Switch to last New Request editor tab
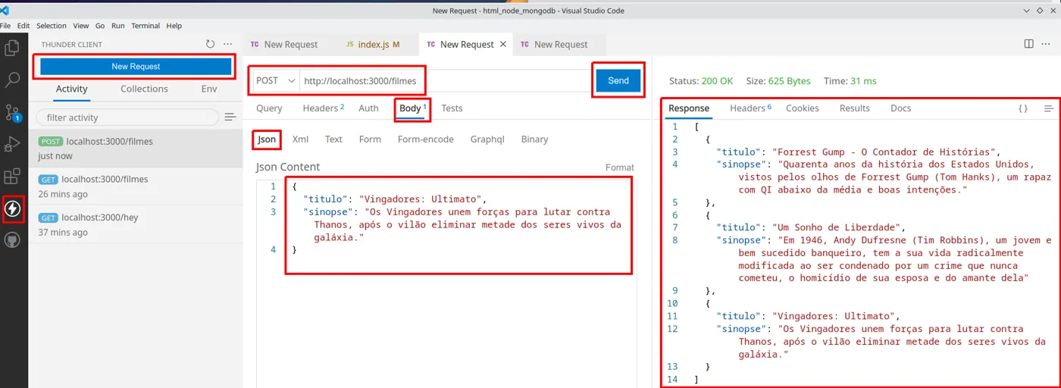The height and width of the screenshot is (388, 1061). 561,45
